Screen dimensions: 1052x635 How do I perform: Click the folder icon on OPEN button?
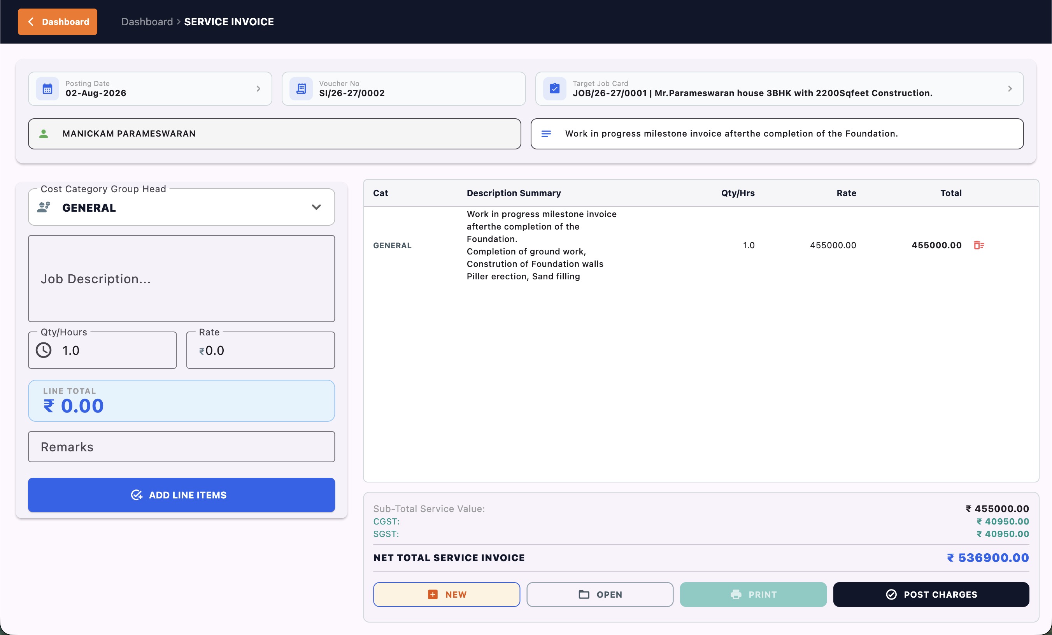click(584, 595)
